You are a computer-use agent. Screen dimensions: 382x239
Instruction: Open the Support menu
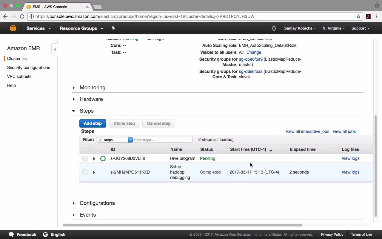coord(361,28)
